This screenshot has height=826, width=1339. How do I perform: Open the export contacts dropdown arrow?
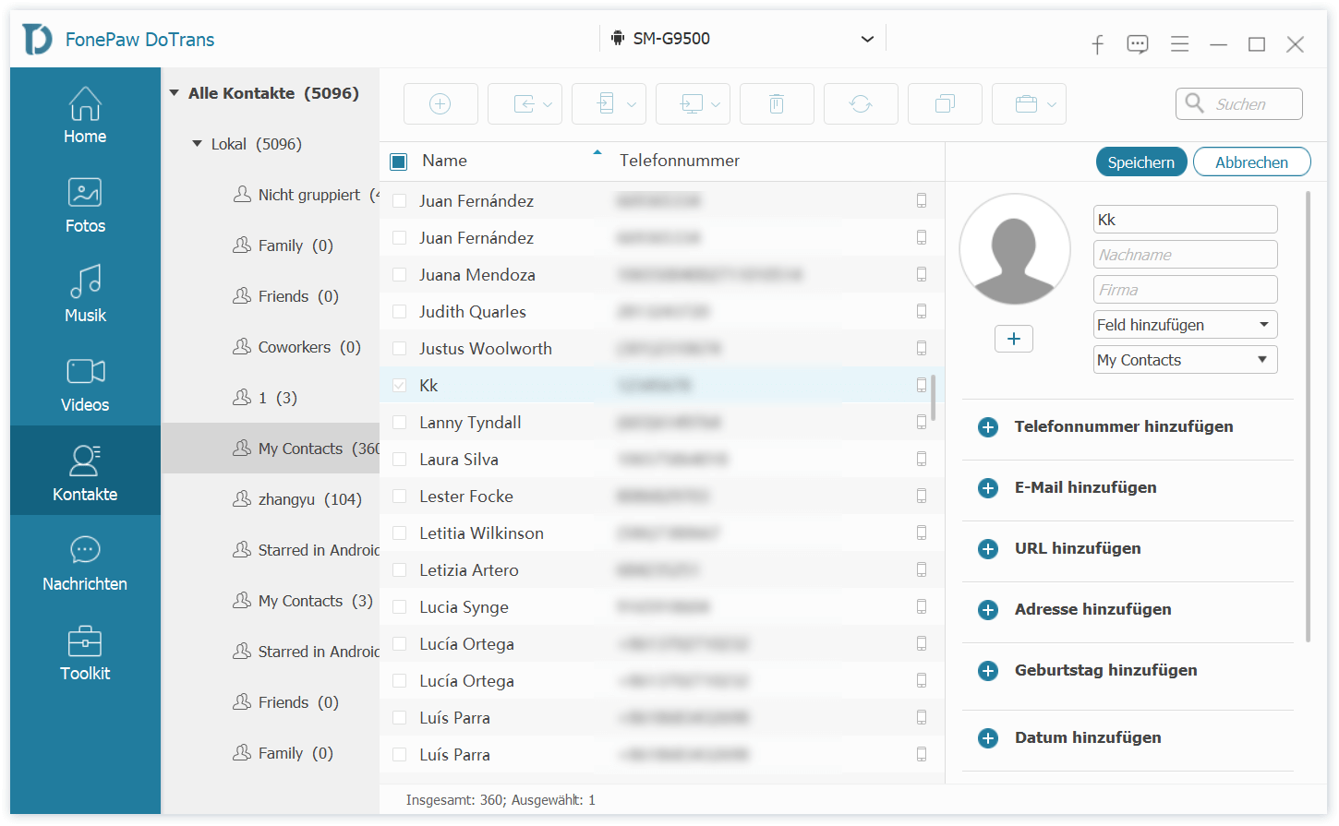[x=548, y=105]
